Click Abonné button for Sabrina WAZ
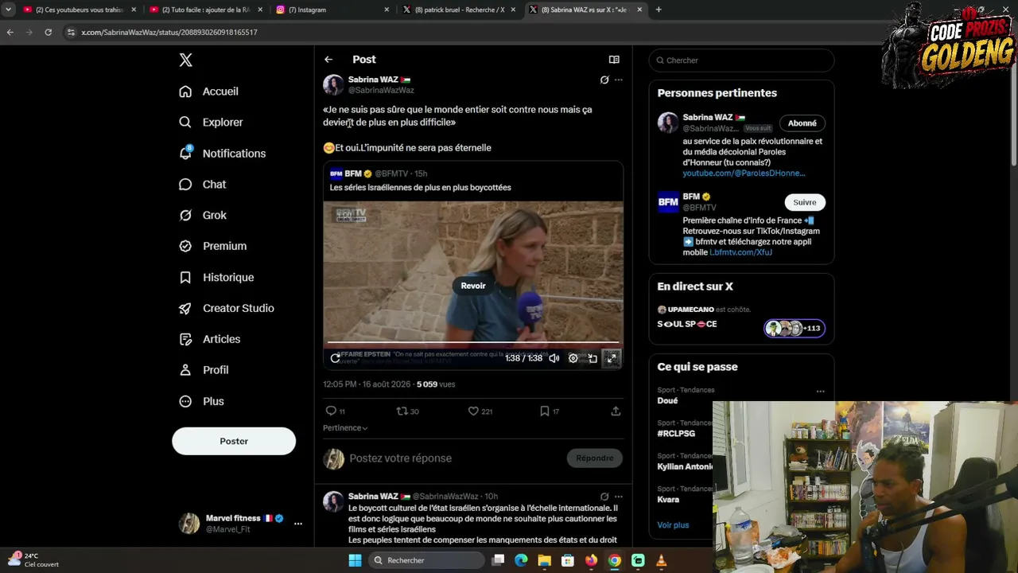The height and width of the screenshot is (573, 1018). click(802, 123)
